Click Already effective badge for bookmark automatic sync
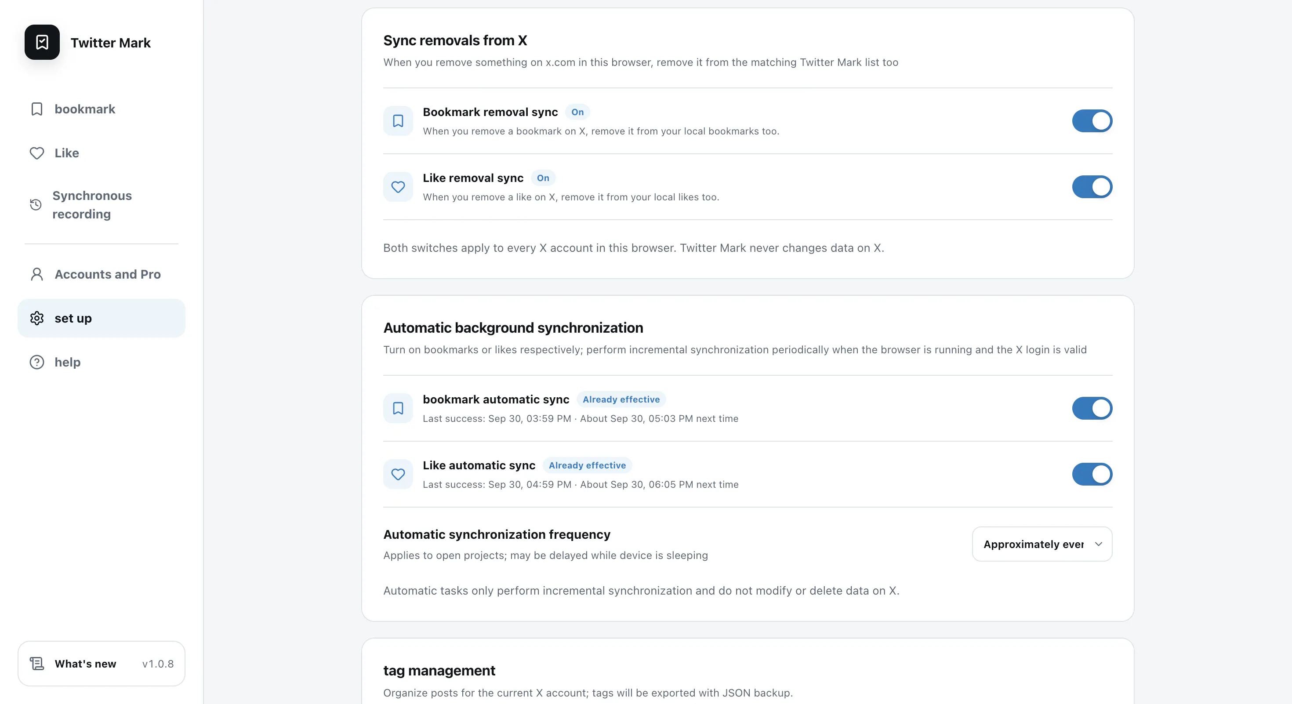 621,399
